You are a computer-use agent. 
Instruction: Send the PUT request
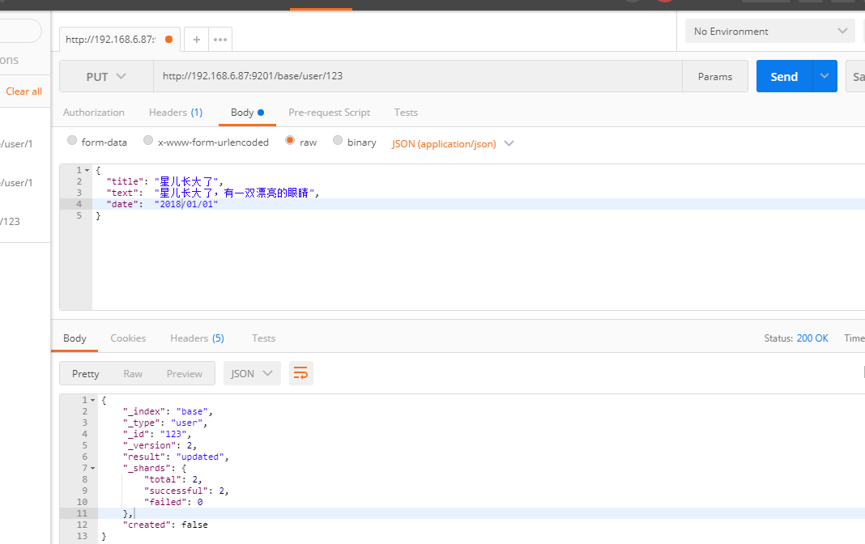tap(784, 76)
